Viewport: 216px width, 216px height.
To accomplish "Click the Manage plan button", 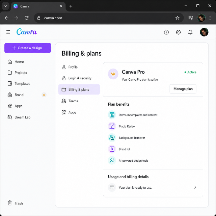I will (183, 89).
